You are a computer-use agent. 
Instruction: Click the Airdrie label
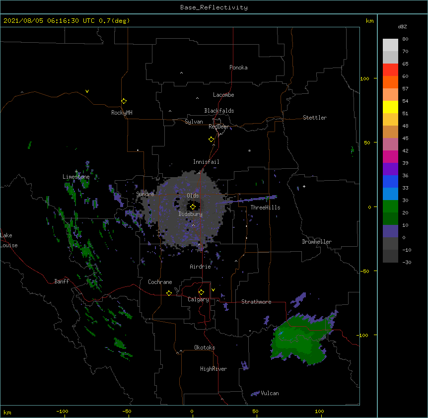(x=201, y=267)
